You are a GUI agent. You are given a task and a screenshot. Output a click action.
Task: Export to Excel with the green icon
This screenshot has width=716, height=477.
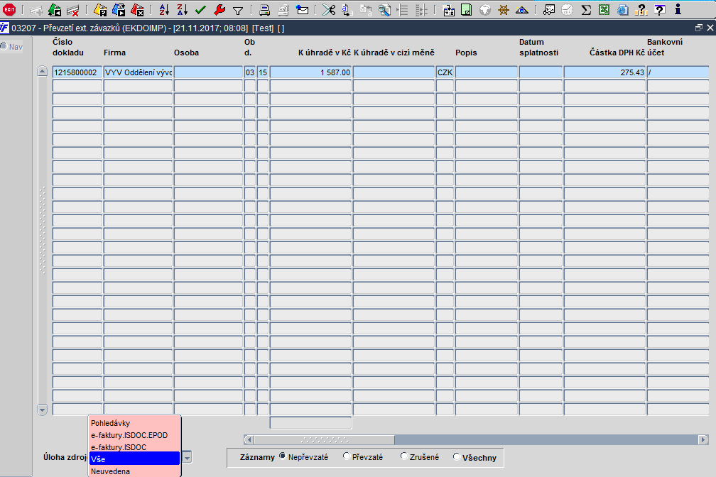[x=604, y=10]
